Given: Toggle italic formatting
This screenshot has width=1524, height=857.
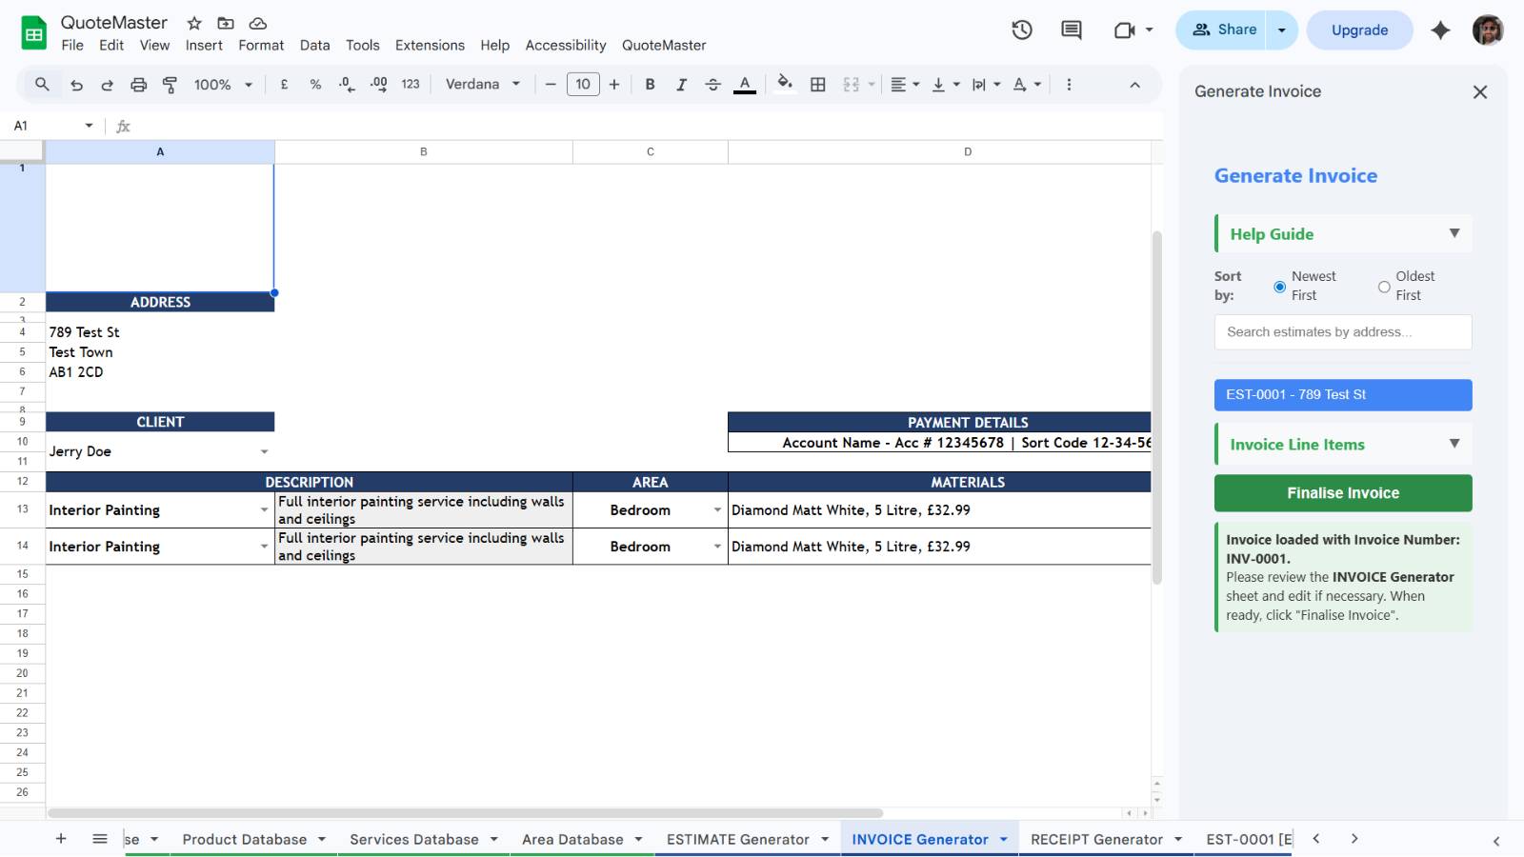Looking at the screenshot, I should tap(681, 84).
